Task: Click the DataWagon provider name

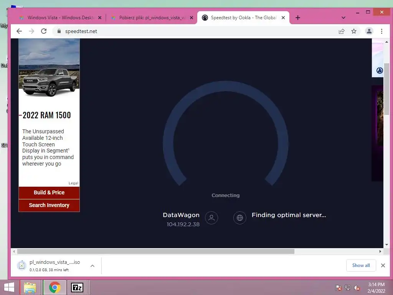Action: point(181,215)
